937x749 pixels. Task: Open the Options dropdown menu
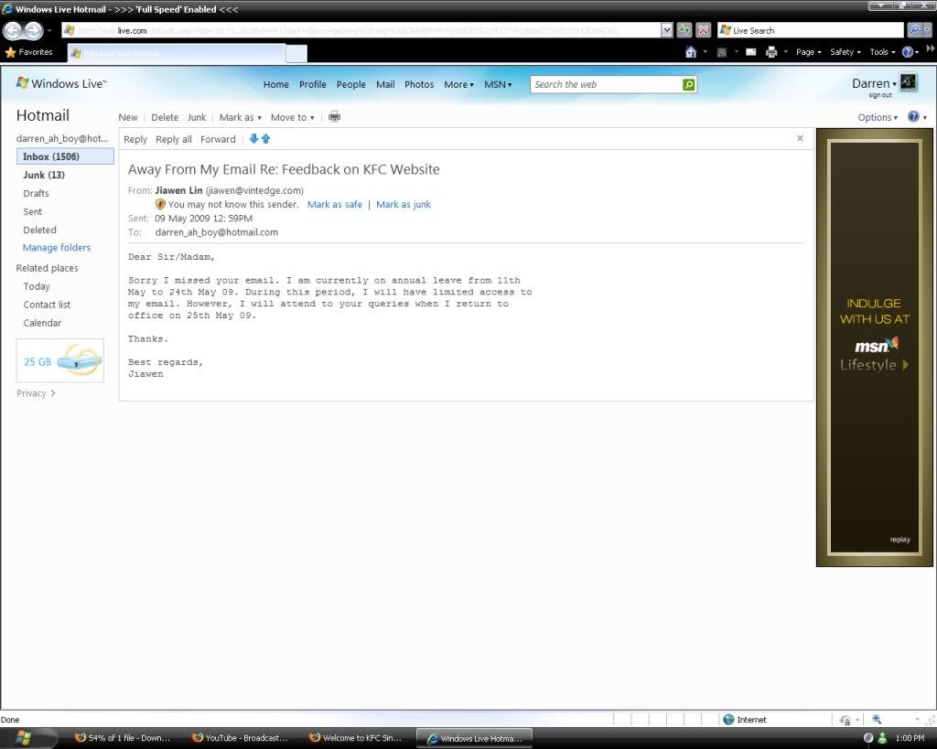(878, 117)
